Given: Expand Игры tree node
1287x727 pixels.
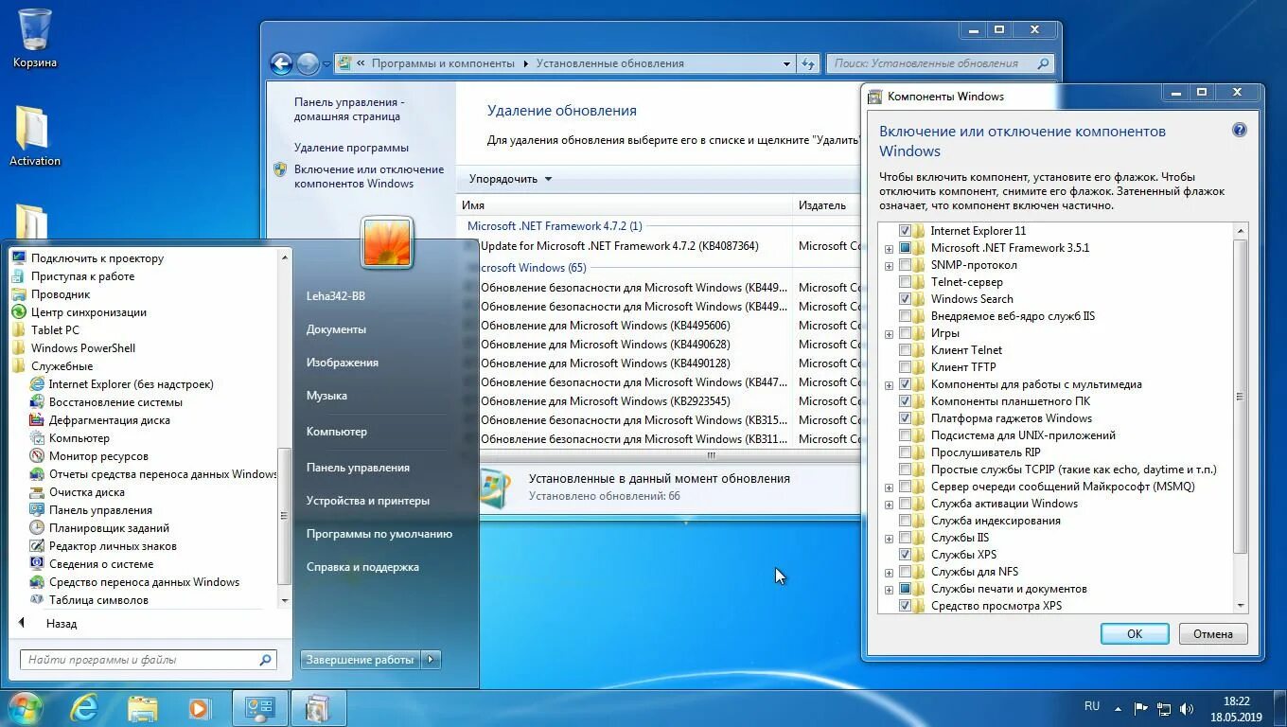Looking at the screenshot, I should (x=889, y=334).
